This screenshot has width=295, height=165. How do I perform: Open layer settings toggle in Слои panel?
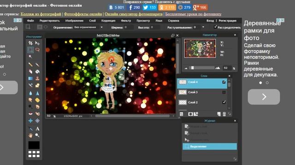181,114
